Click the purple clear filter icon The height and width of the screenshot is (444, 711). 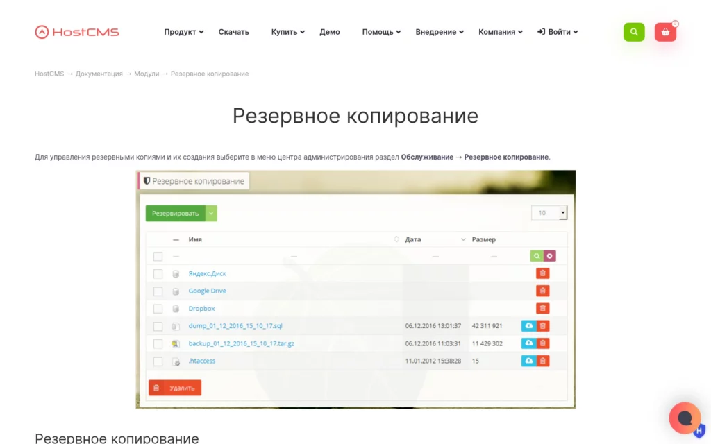[x=550, y=256]
